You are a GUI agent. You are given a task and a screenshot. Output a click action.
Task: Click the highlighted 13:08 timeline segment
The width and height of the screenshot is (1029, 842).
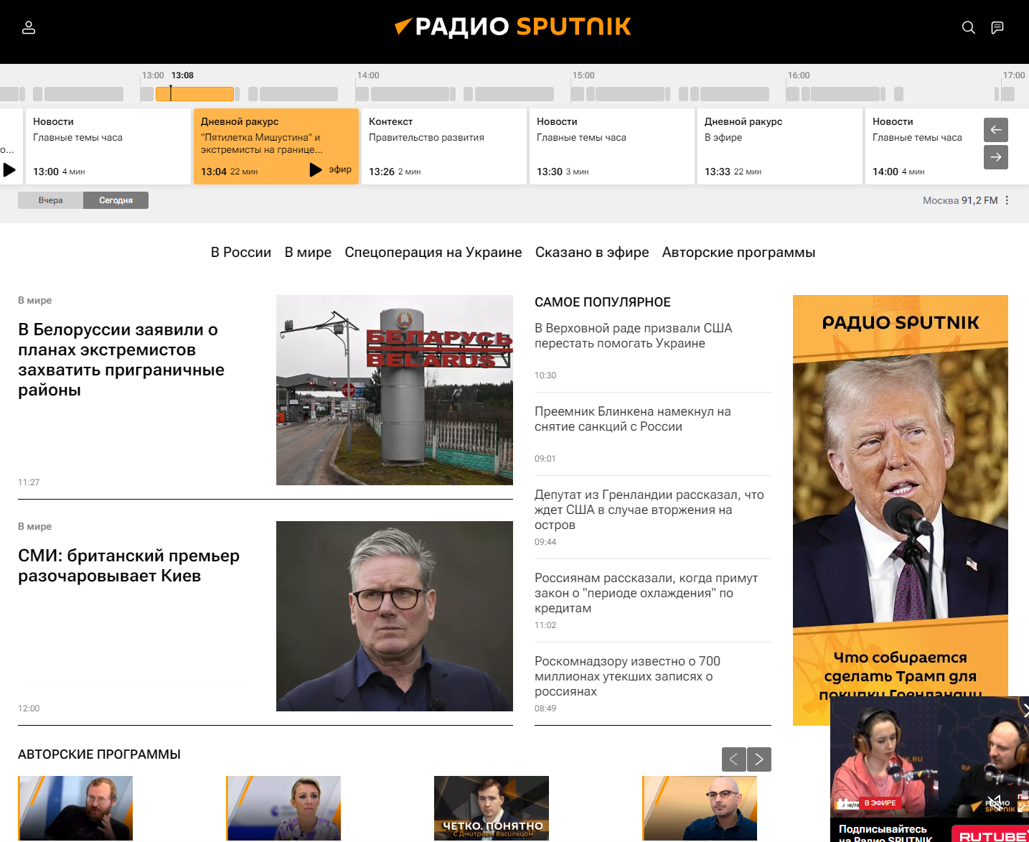pos(194,94)
